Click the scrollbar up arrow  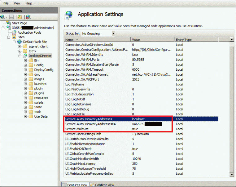point(232,39)
